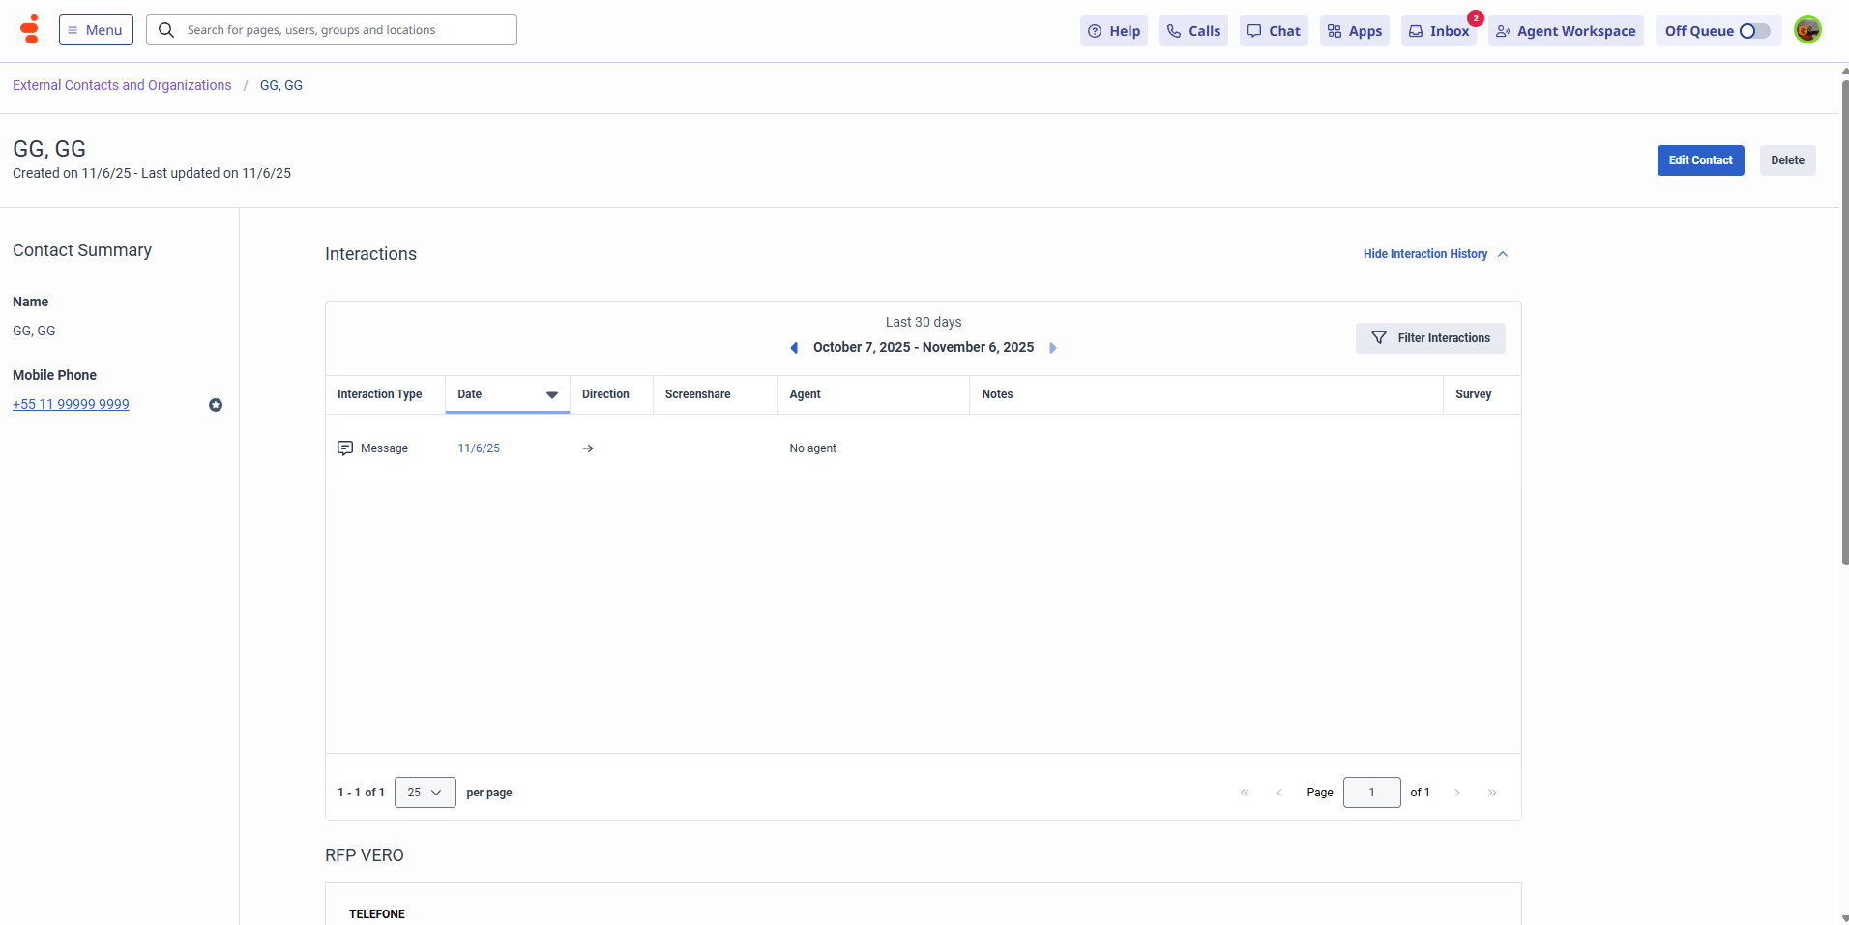This screenshot has width=1849, height=925.
Task: Click the previous page arrow
Action: tap(1279, 793)
